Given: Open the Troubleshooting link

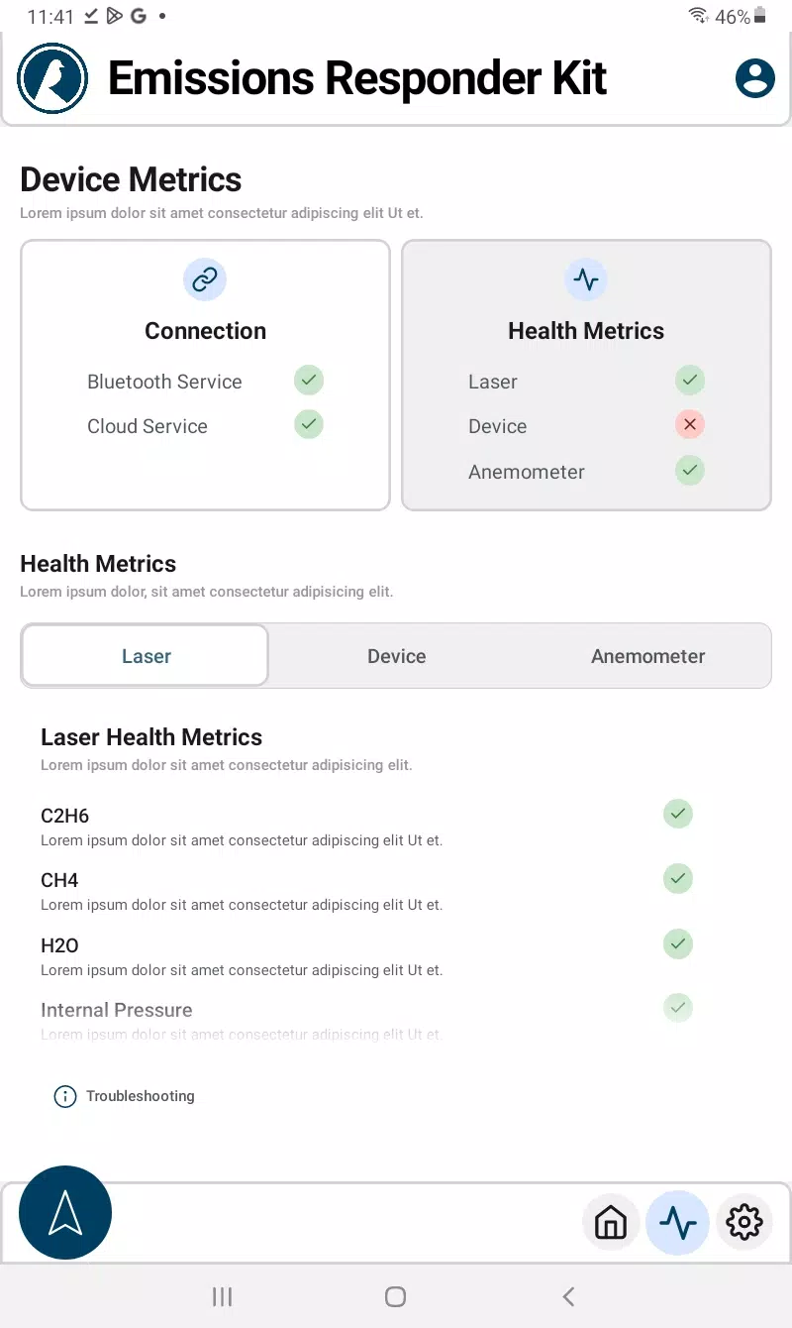Looking at the screenshot, I should point(141,1096).
